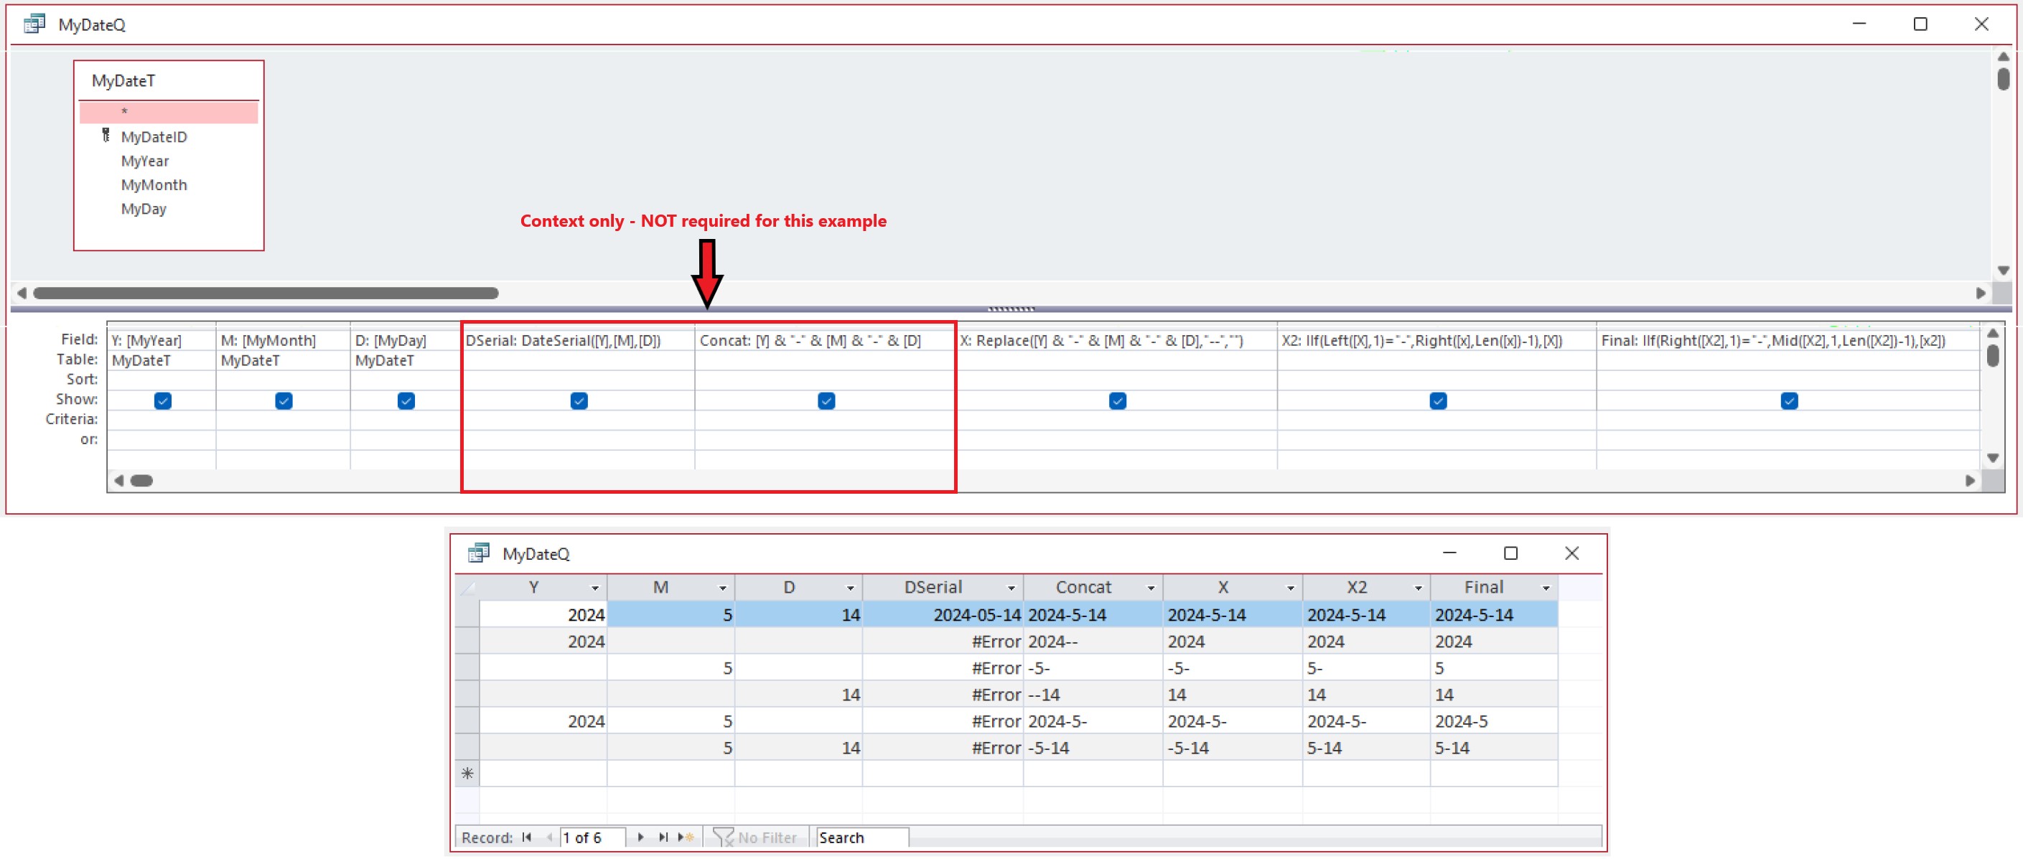Open the Concat column filter dropdown
Viewport: 2023px width, 859px height.
pos(1151,587)
